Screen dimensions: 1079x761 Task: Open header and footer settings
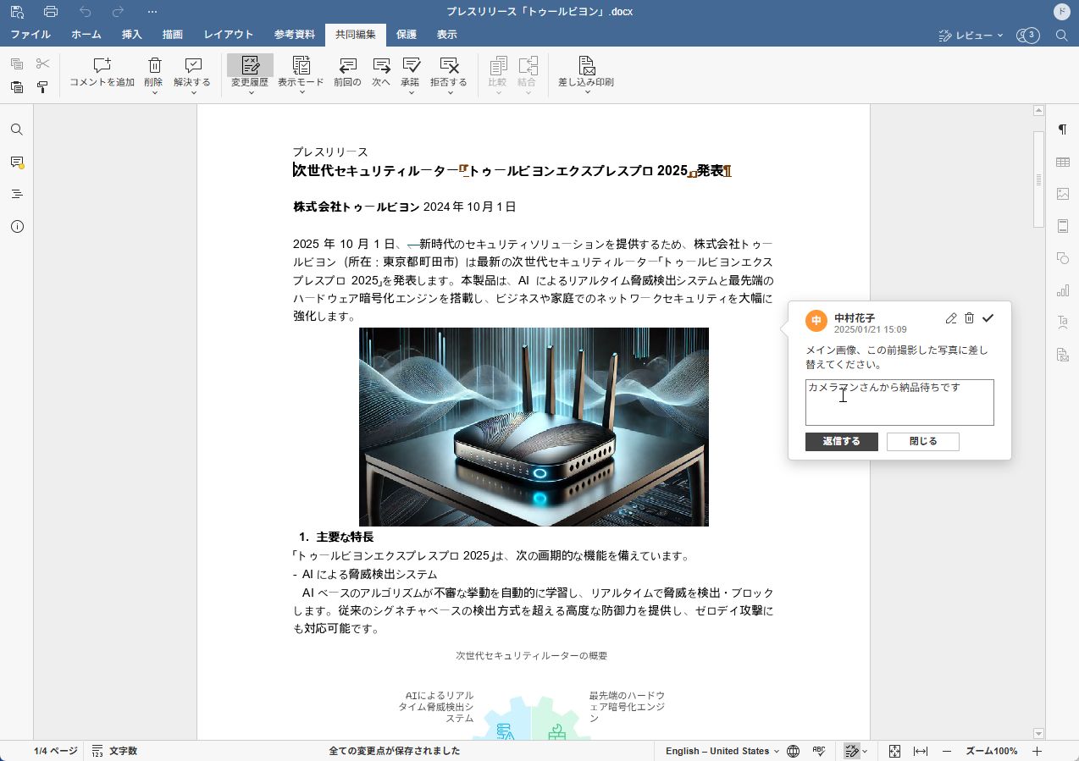(x=1062, y=226)
